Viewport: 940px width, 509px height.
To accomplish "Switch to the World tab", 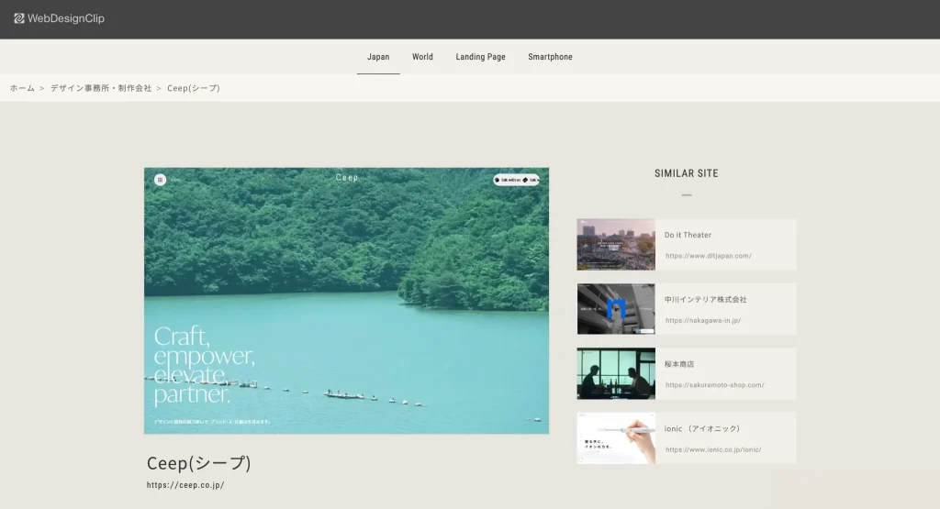I will tap(422, 57).
